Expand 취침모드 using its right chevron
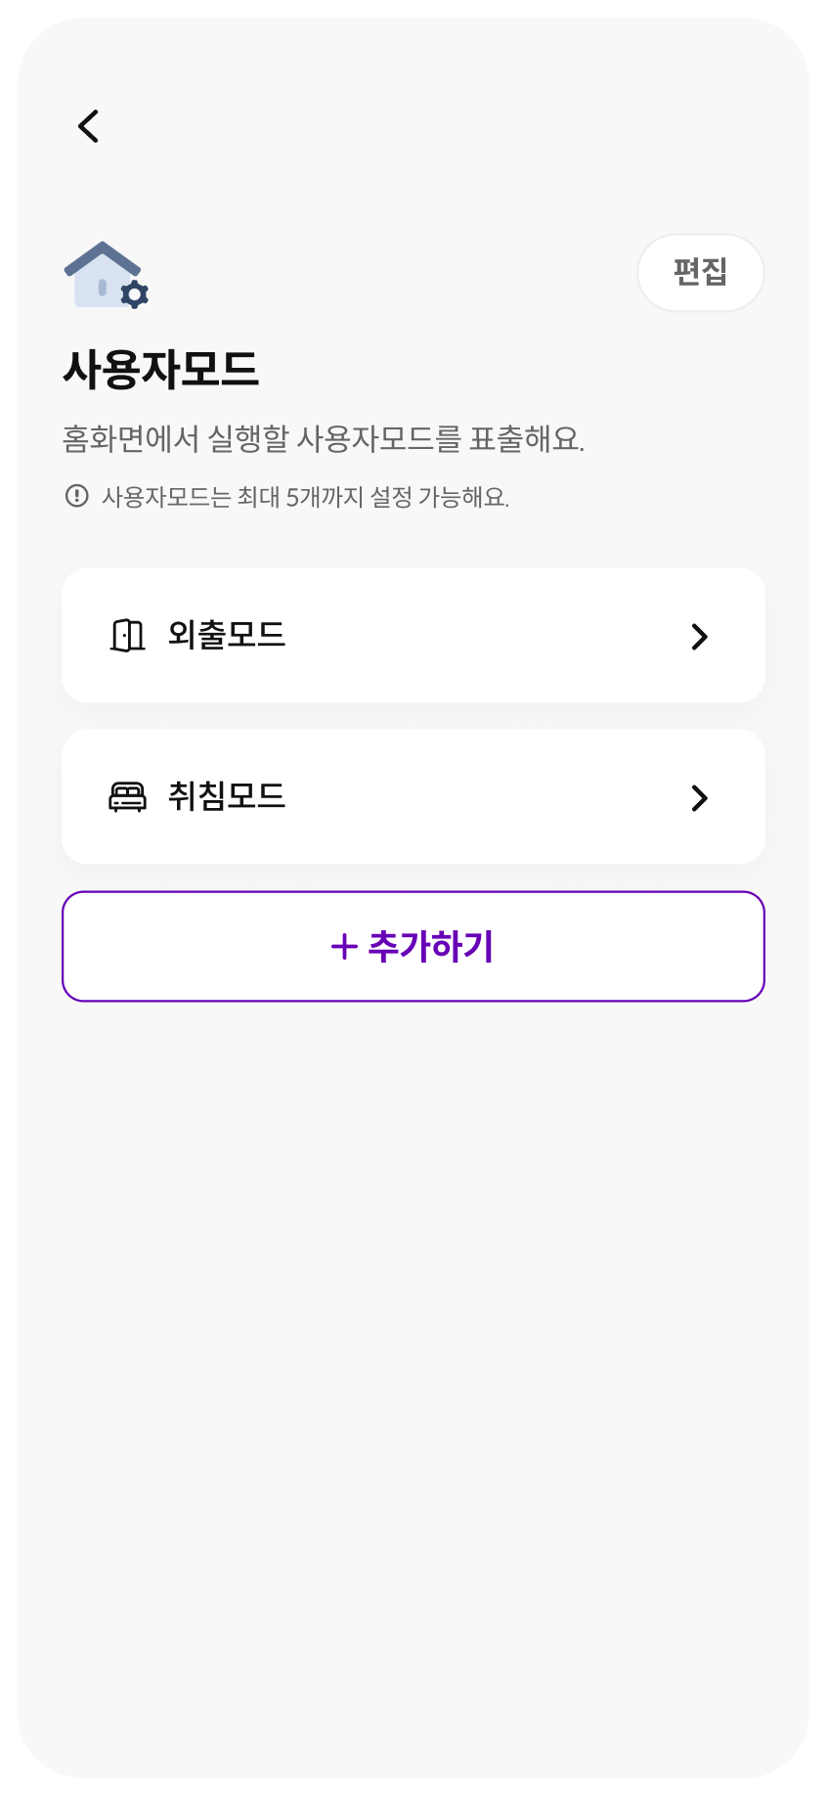 [699, 798]
